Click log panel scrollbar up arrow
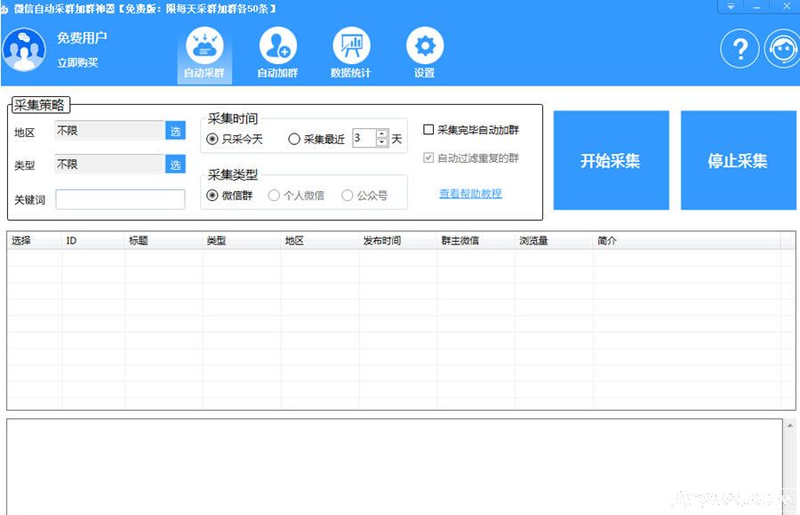 coord(790,425)
